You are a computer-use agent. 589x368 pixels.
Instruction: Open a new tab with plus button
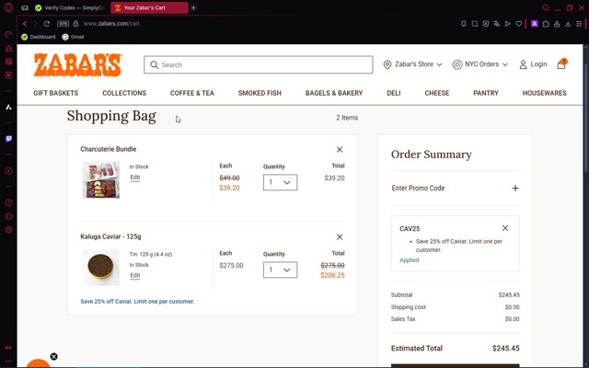(x=193, y=8)
